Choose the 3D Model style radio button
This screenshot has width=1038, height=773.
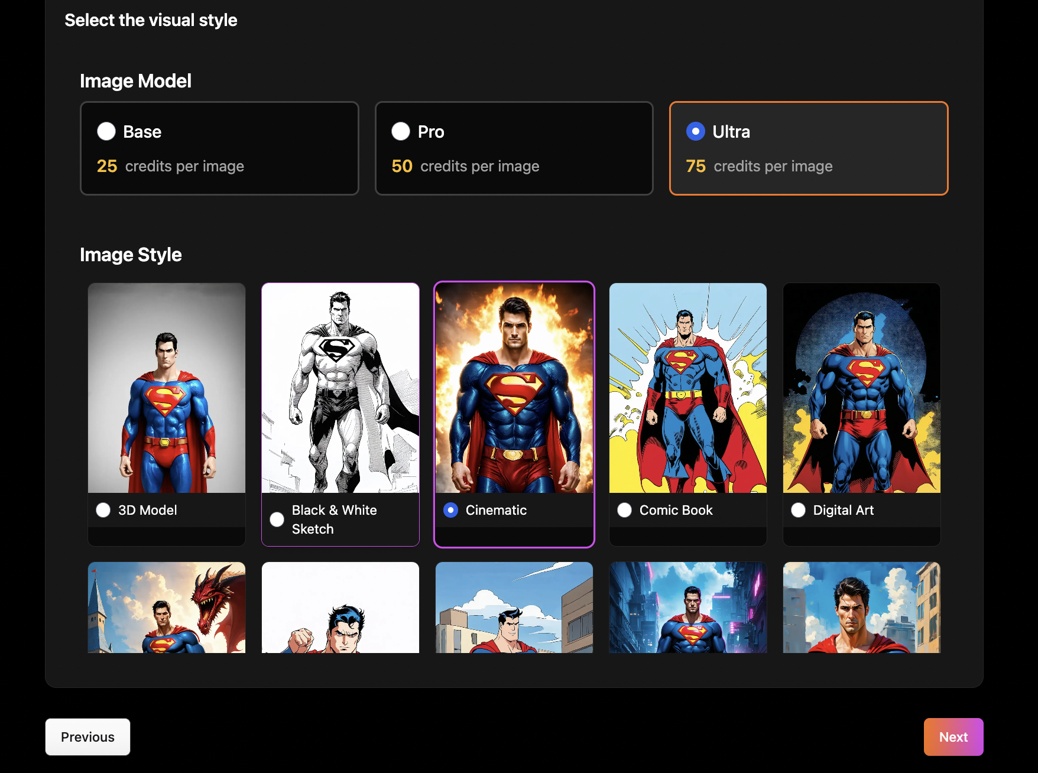[103, 510]
